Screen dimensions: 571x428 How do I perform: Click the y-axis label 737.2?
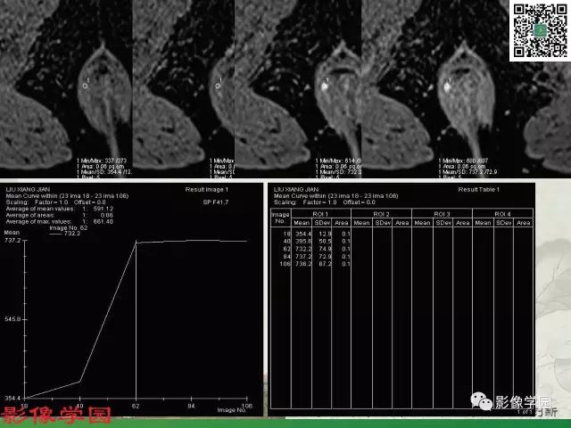tap(12, 240)
